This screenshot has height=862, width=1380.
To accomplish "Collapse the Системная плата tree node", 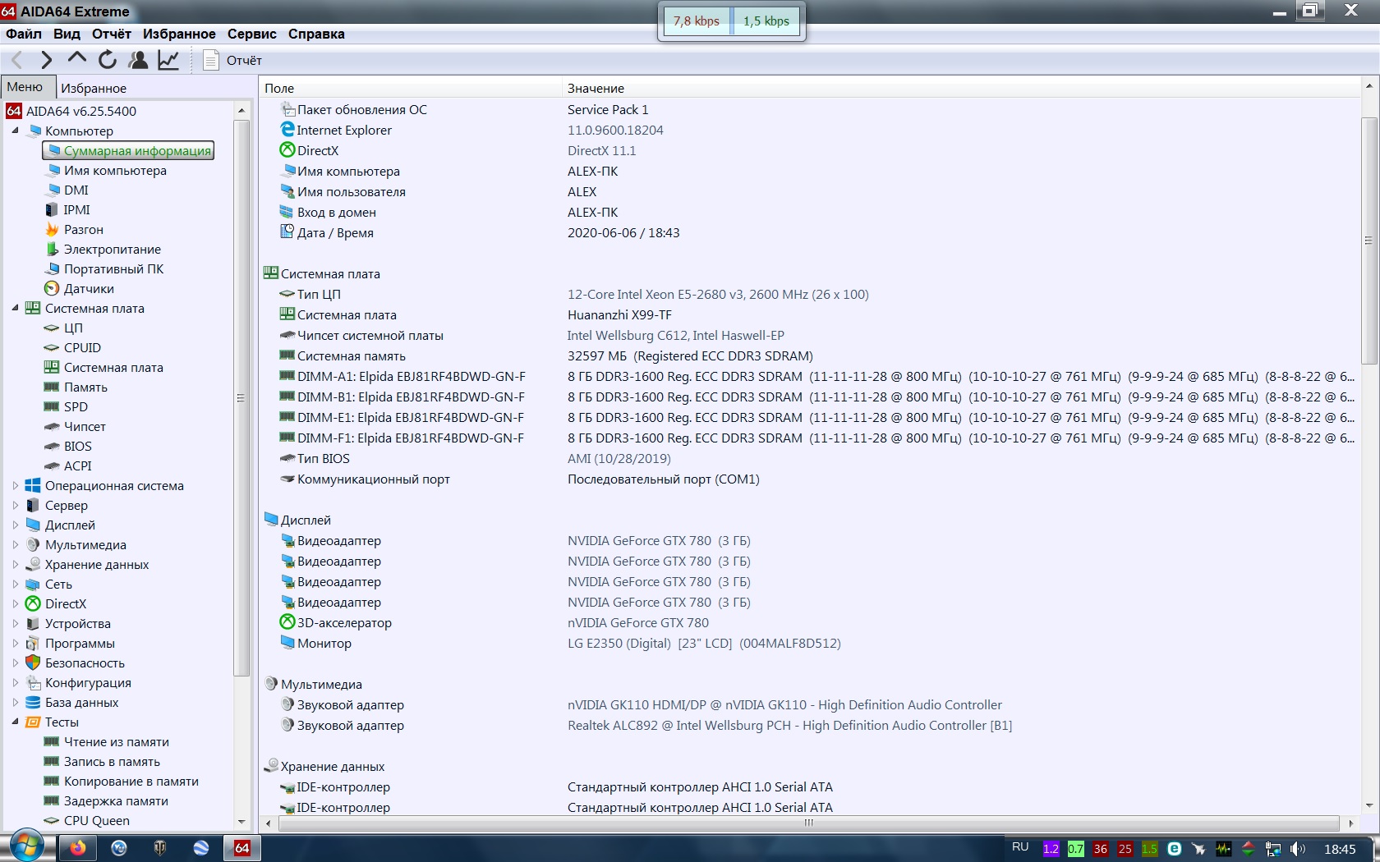I will [15, 308].
